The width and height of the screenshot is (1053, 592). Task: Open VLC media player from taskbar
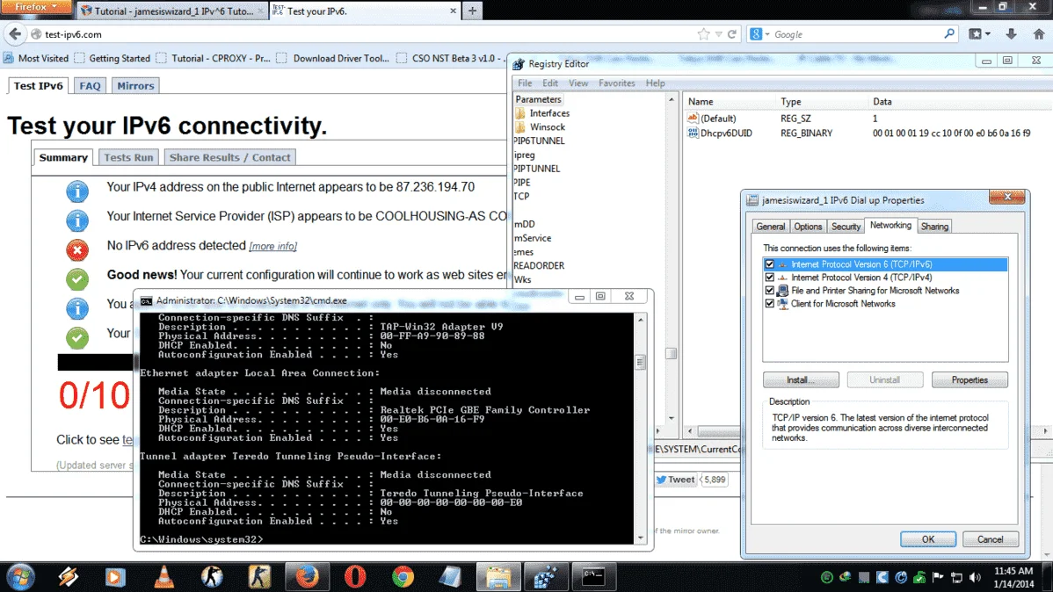[163, 576]
